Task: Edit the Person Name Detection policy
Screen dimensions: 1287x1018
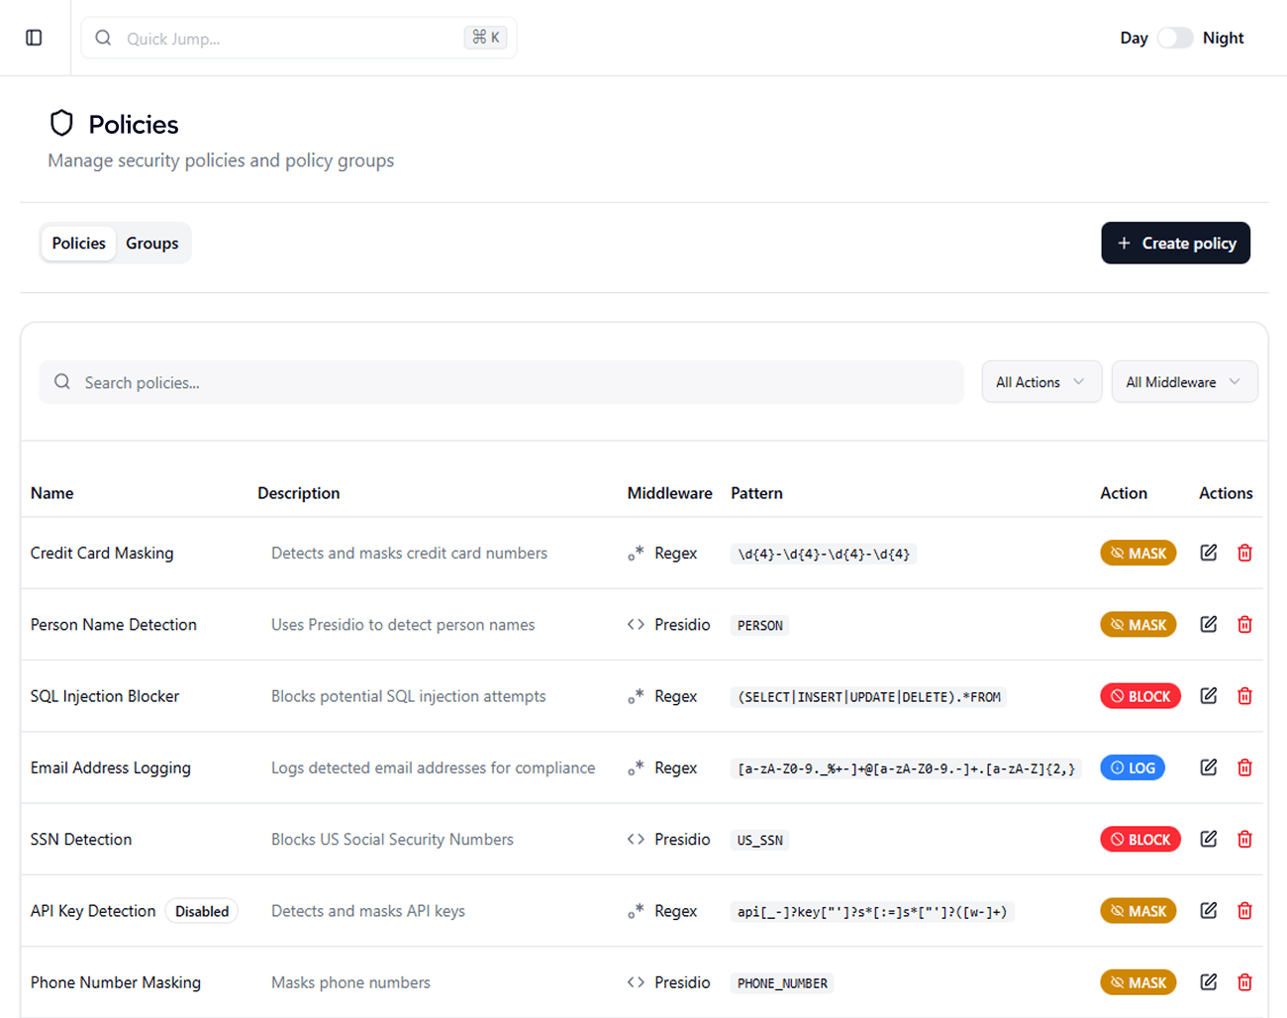Action: pos(1209,624)
